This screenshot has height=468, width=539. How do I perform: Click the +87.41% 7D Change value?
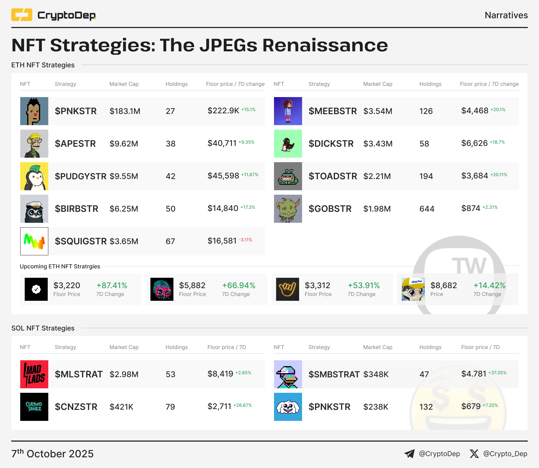[x=112, y=285]
